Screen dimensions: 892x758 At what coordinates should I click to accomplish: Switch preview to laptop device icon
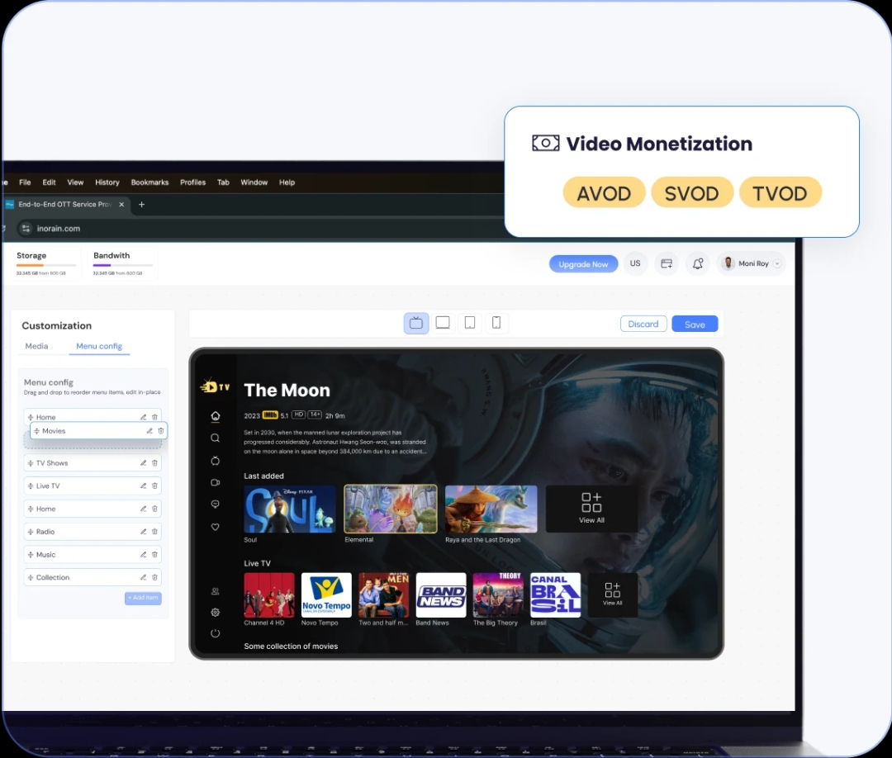443,323
